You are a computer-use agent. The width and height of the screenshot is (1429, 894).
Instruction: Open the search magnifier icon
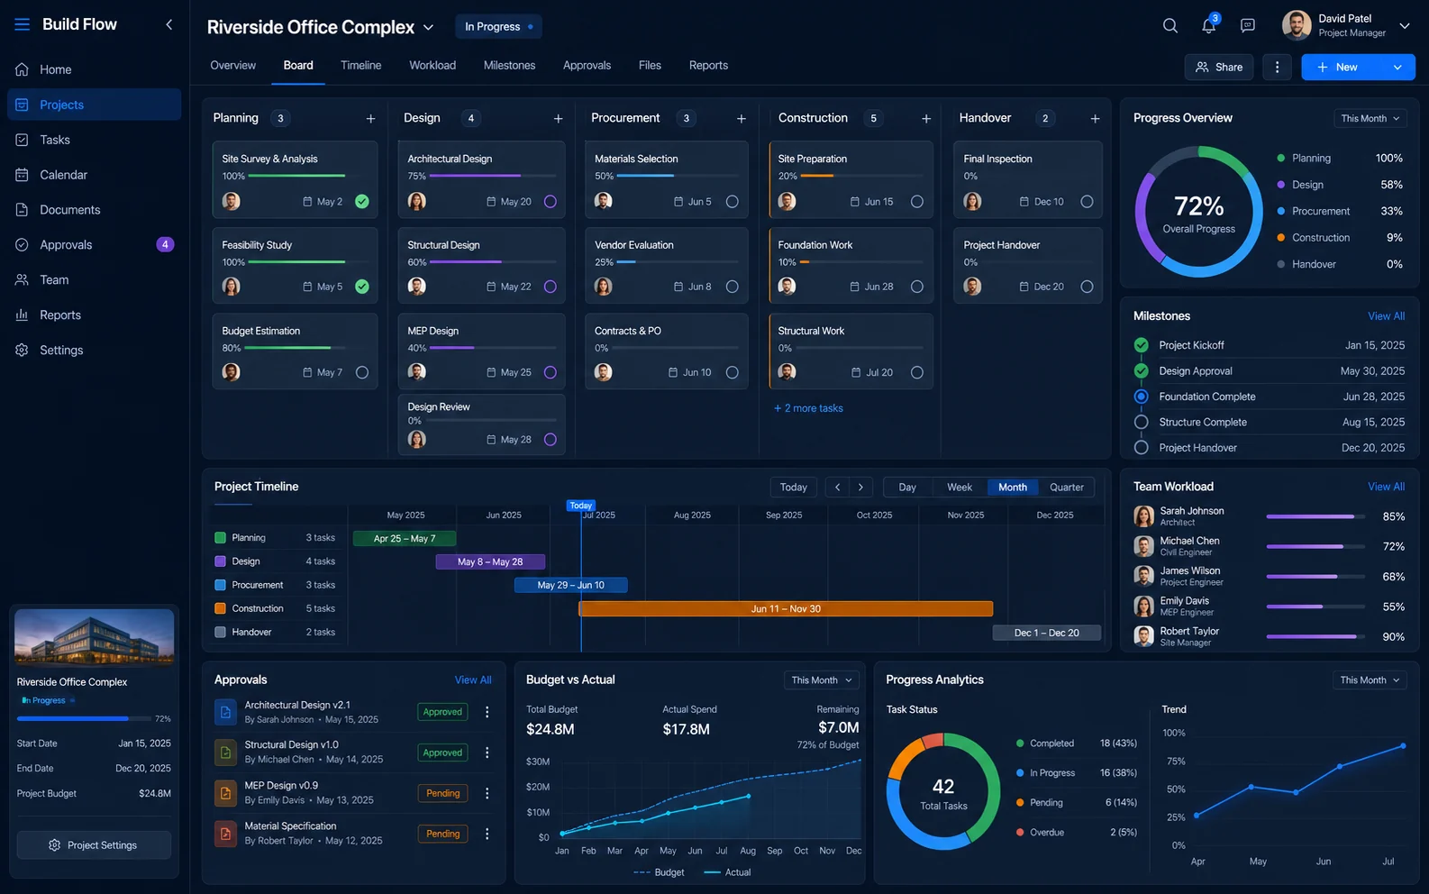click(1170, 26)
